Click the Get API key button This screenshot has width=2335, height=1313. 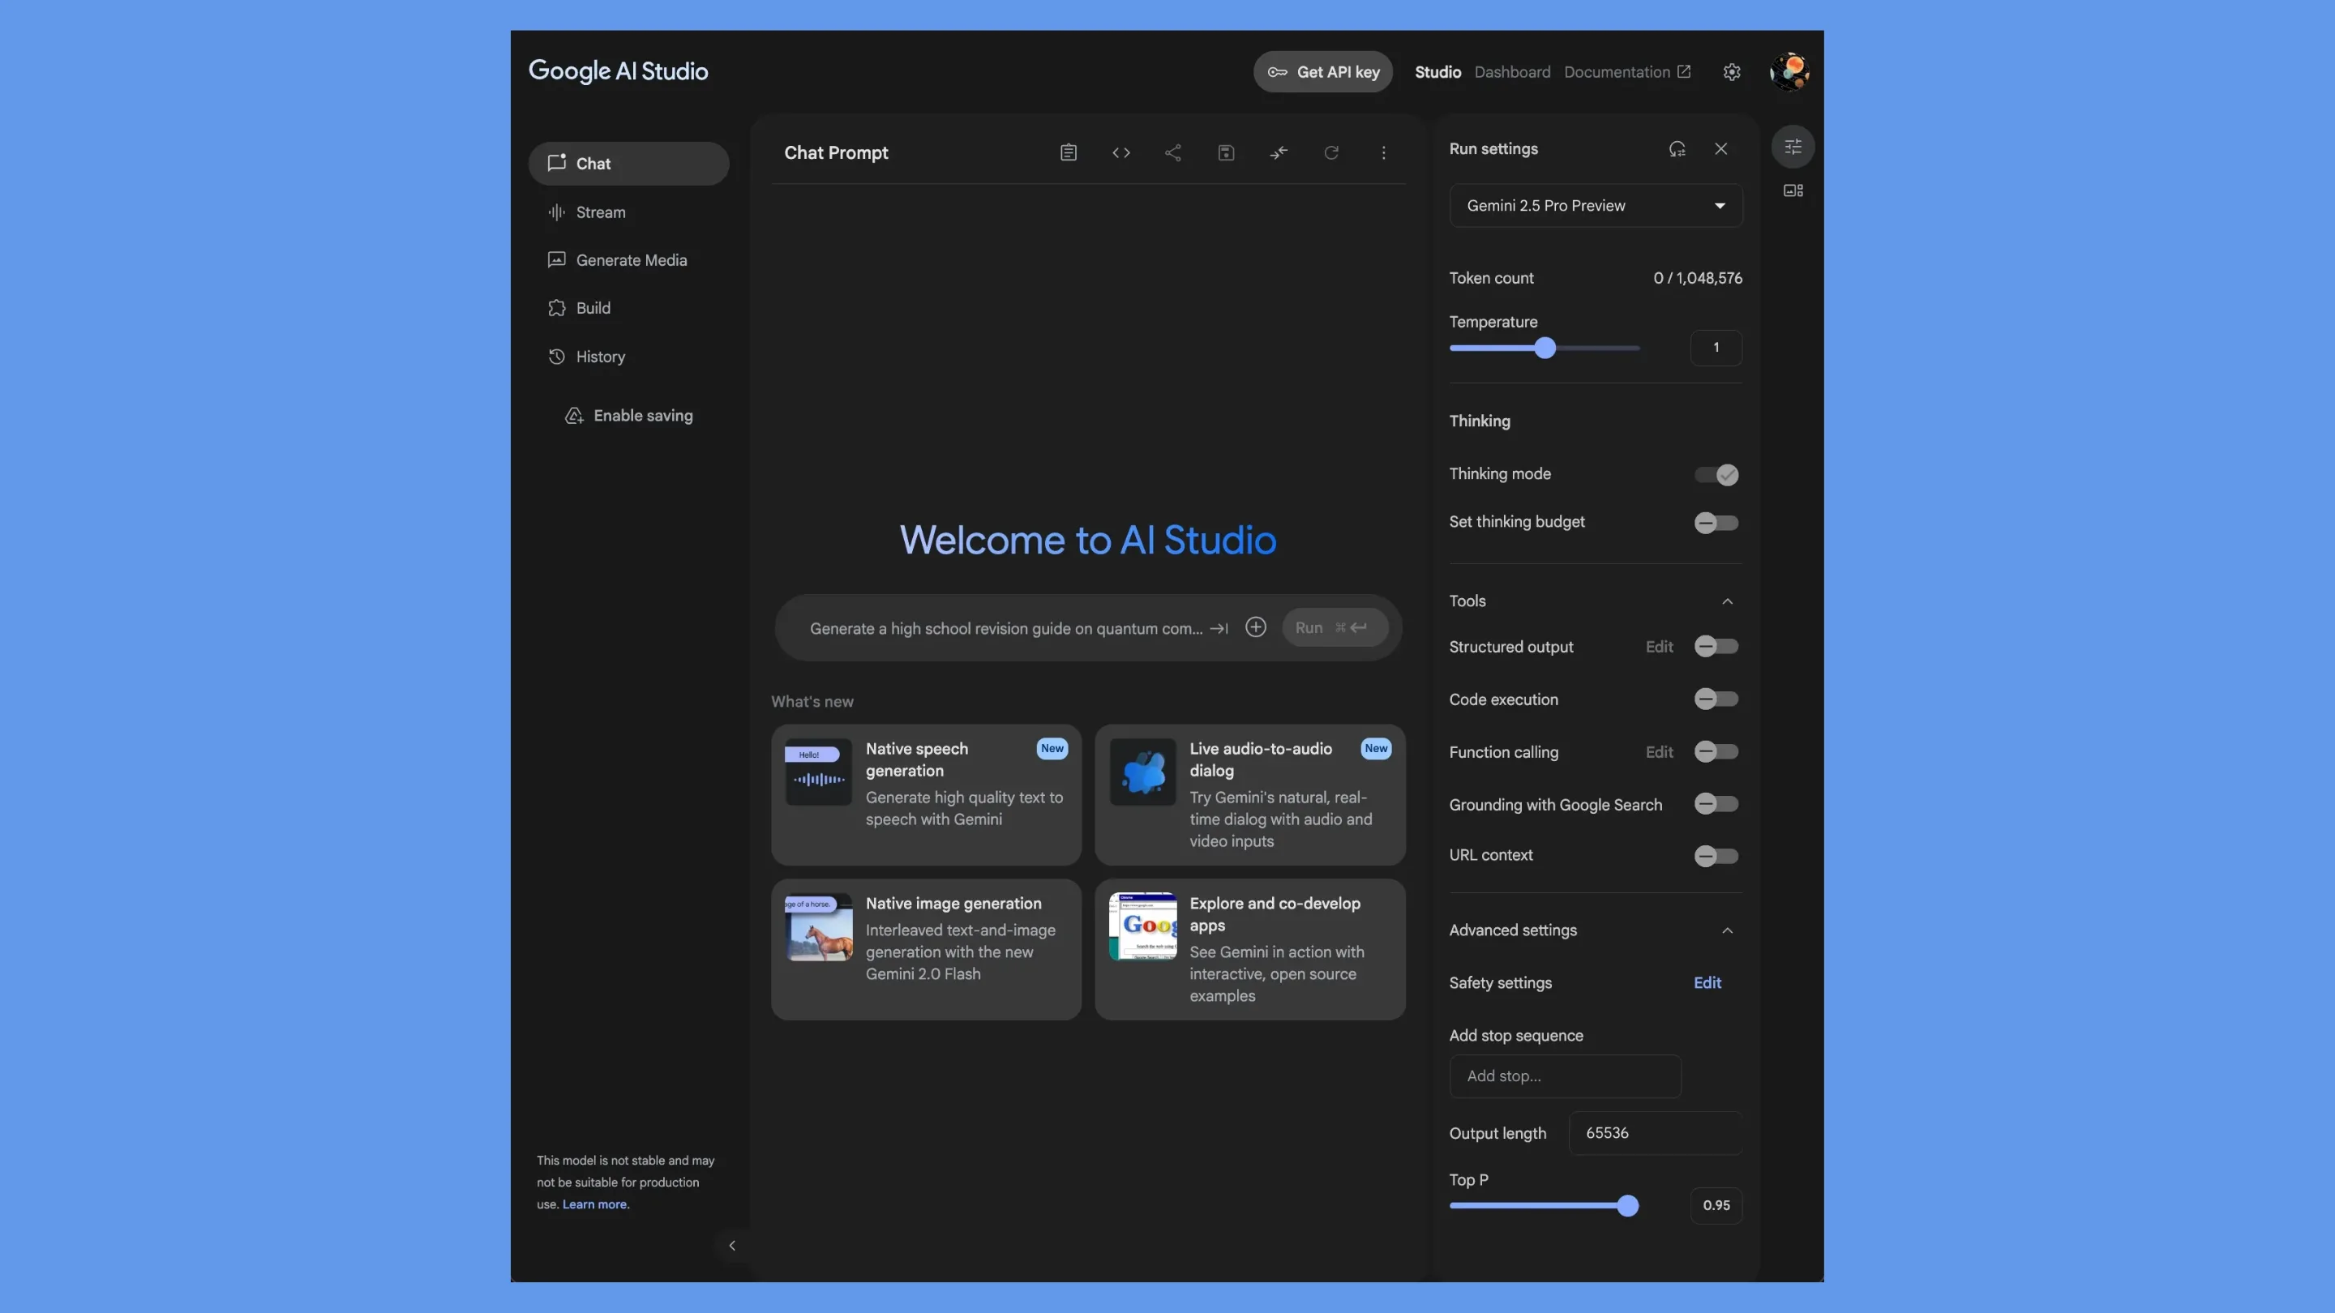(x=1322, y=71)
